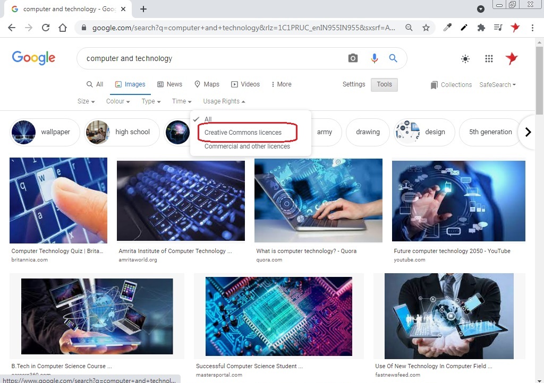Switch to the News tab
Viewport: 544px width, 383px height.
pyautogui.click(x=169, y=84)
